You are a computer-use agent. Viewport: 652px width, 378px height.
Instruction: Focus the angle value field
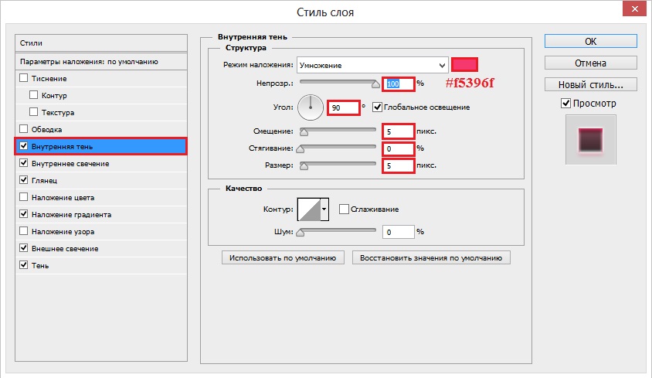(x=343, y=107)
